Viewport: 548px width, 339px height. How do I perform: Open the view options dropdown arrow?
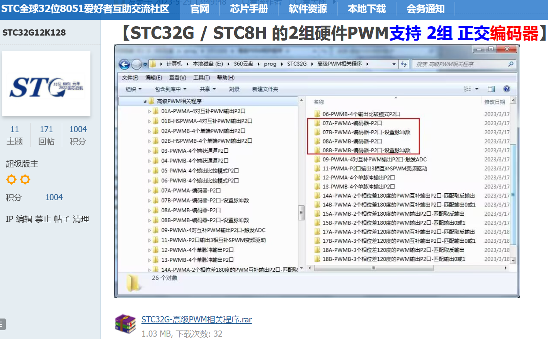coord(477,89)
